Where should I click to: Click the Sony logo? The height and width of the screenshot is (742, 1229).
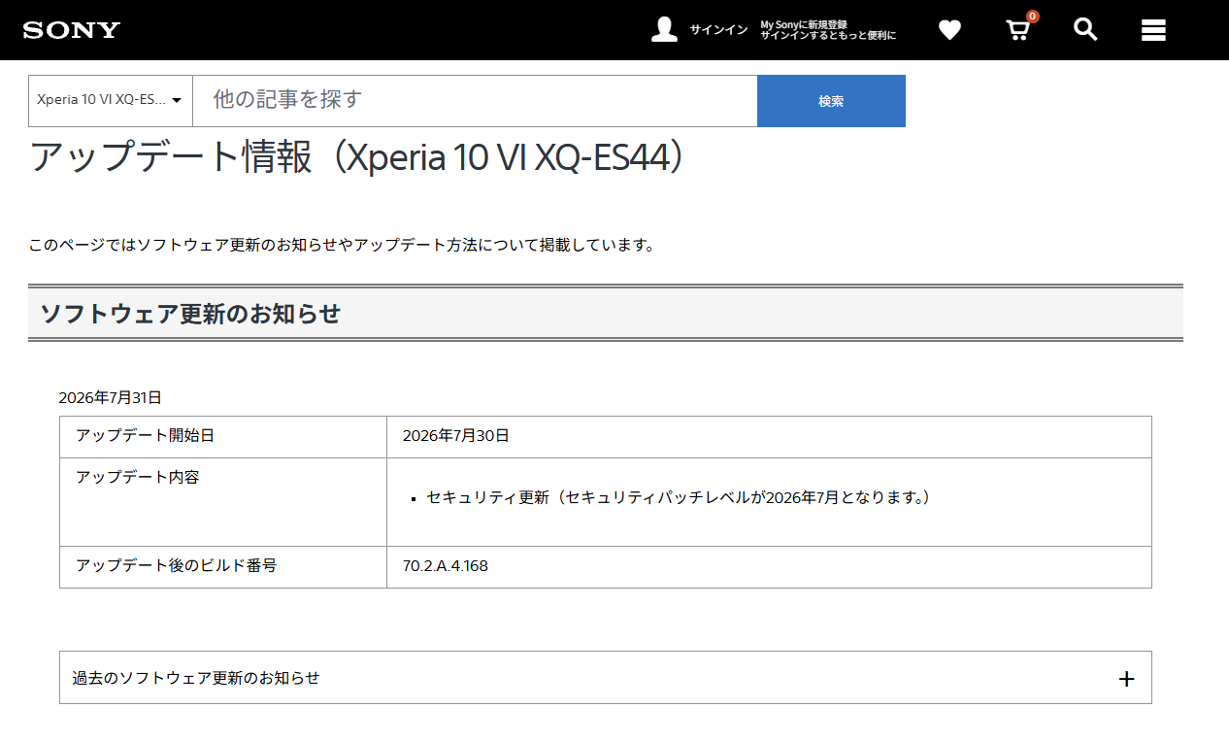[x=72, y=30]
